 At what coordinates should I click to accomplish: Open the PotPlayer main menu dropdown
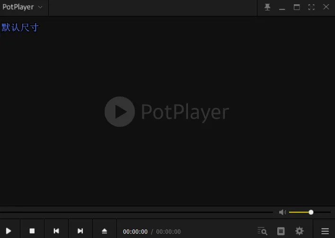click(x=22, y=7)
